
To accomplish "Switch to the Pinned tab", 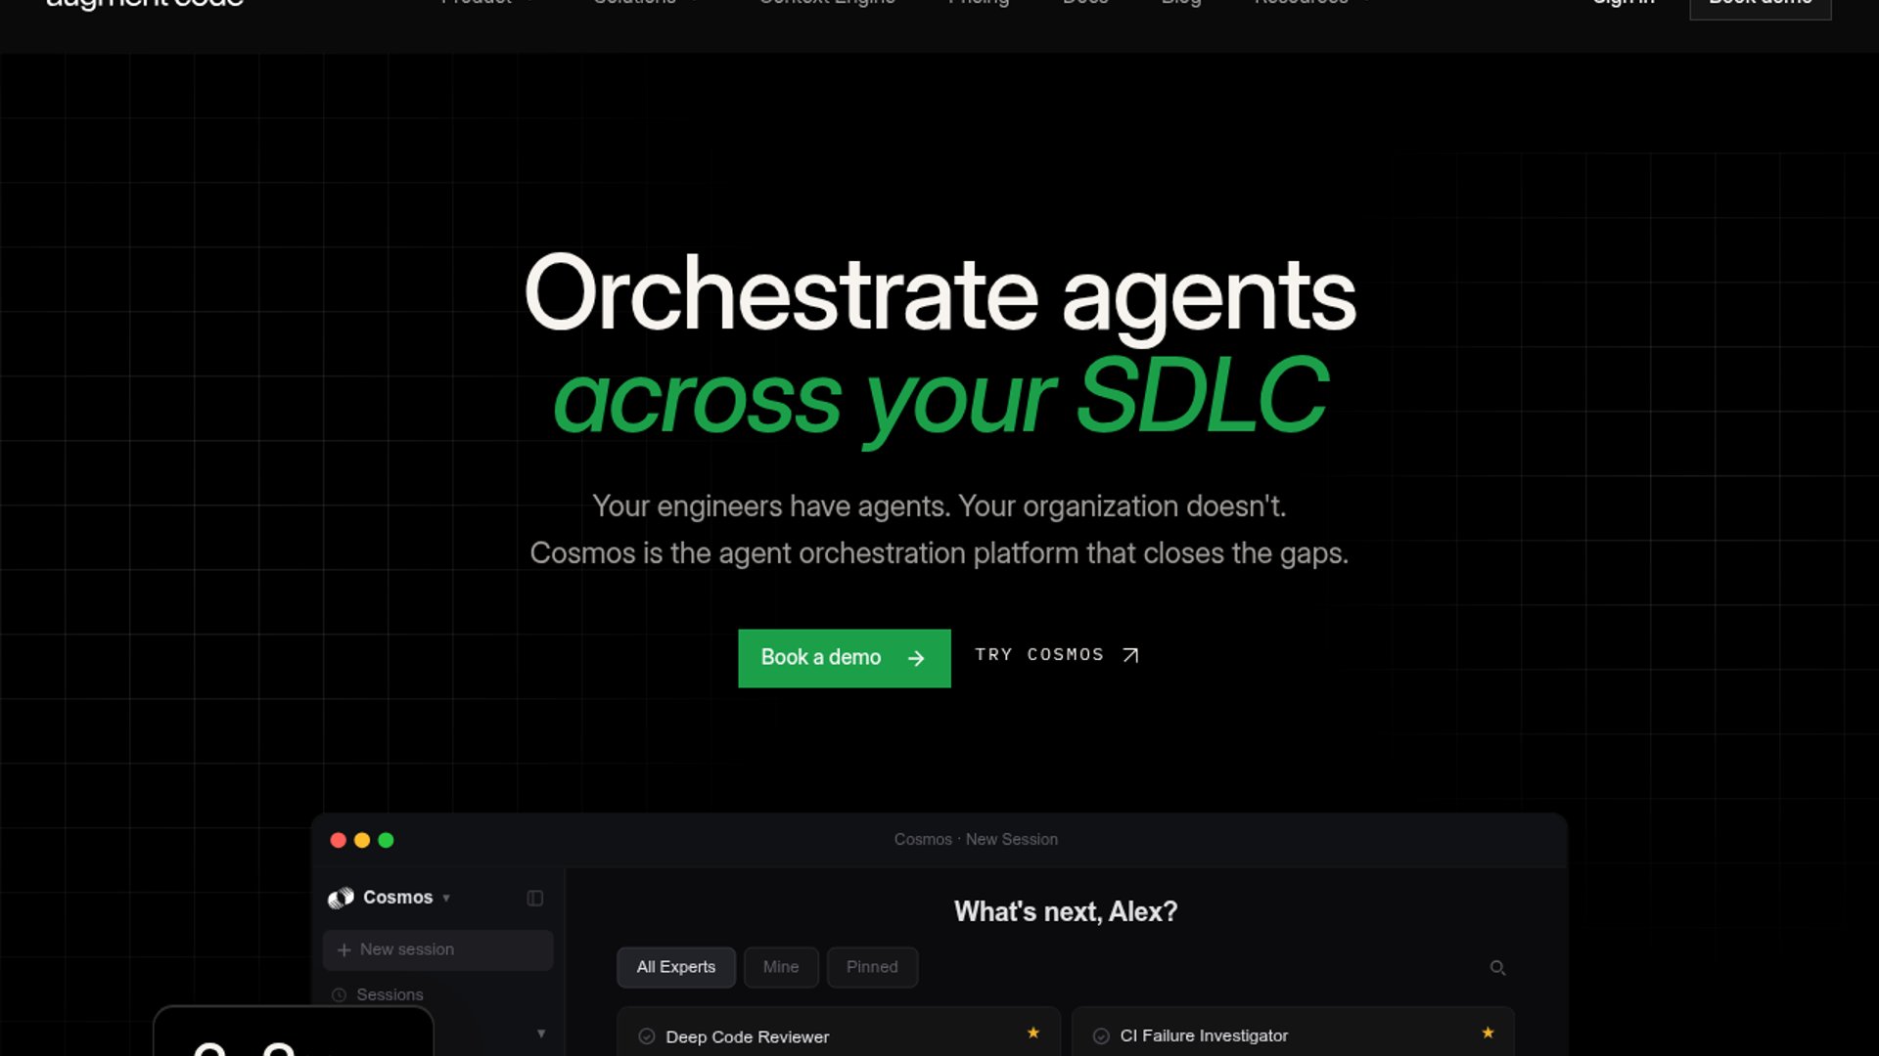I will (872, 967).
